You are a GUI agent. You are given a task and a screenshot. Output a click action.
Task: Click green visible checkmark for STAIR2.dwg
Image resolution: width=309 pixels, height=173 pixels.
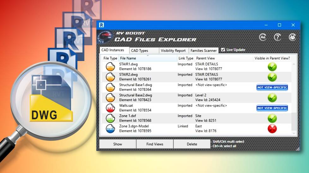pyautogui.click(x=272, y=77)
